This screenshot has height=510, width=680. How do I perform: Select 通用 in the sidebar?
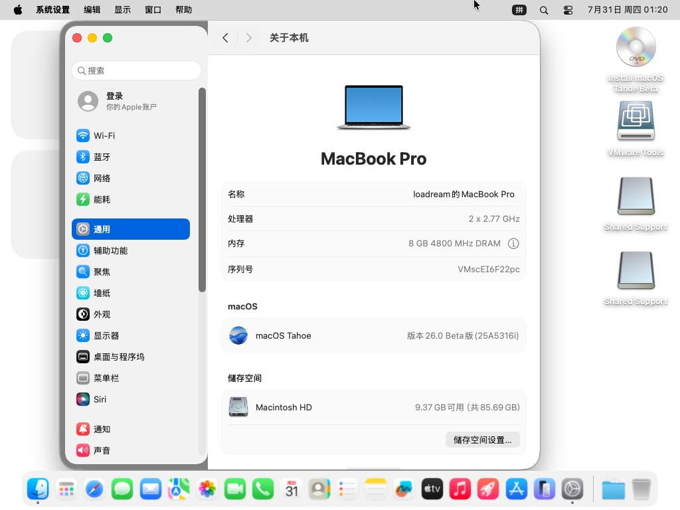coord(131,229)
